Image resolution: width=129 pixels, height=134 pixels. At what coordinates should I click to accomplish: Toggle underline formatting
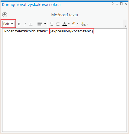pyautogui.click(x=31, y=24)
